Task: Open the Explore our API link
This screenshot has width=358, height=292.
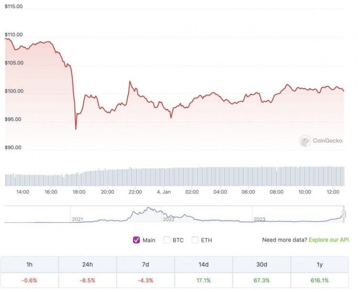Action: click(x=328, y=240)
